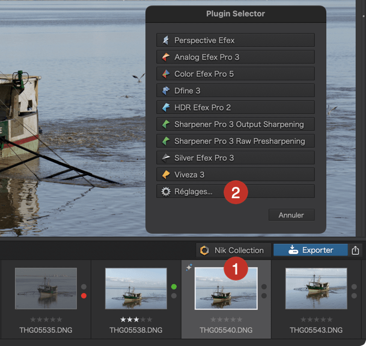Click the THG05535.DNG file name

click(x=46, y=330)
